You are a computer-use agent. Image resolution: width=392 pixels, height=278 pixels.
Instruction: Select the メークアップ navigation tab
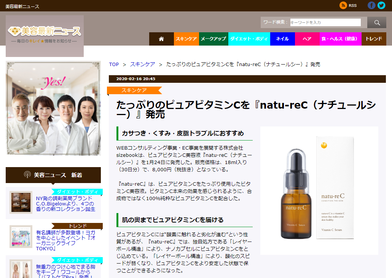214,39
